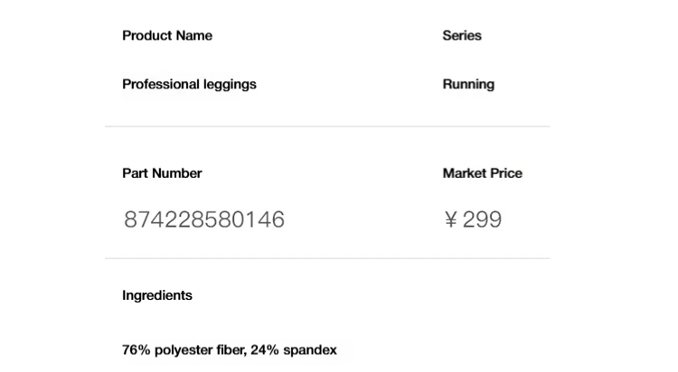Click the Part Number label
Screen dimensions: 678x372
tap(162, 173)
